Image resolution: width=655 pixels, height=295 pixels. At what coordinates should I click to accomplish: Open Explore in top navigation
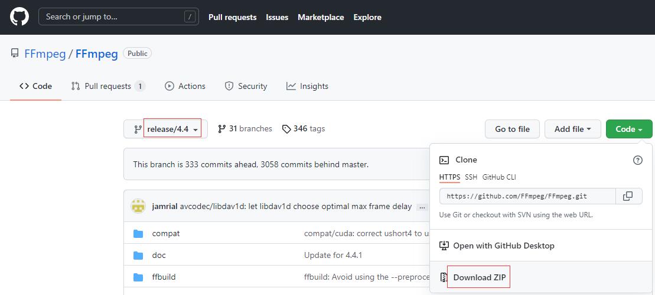tap(367, 17)
